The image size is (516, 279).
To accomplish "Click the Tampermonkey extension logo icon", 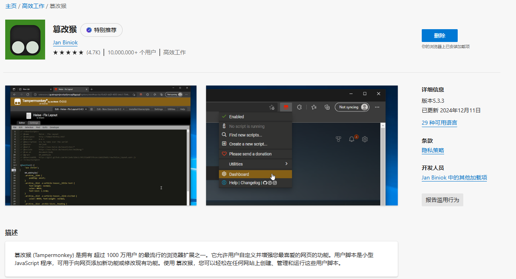I will (x=25, y=40).
